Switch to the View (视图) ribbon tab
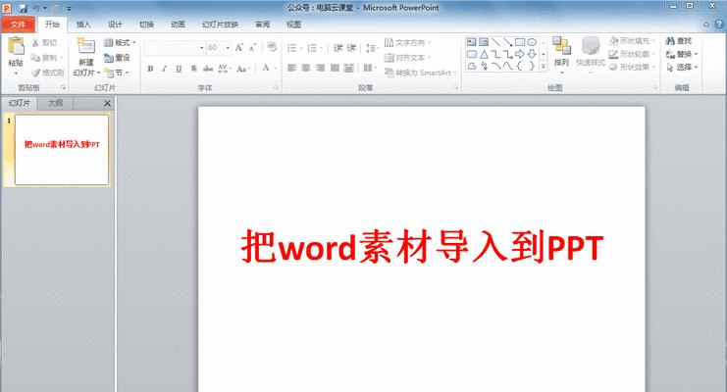This screenshot has height=392, width=727. tap(294, 24)
